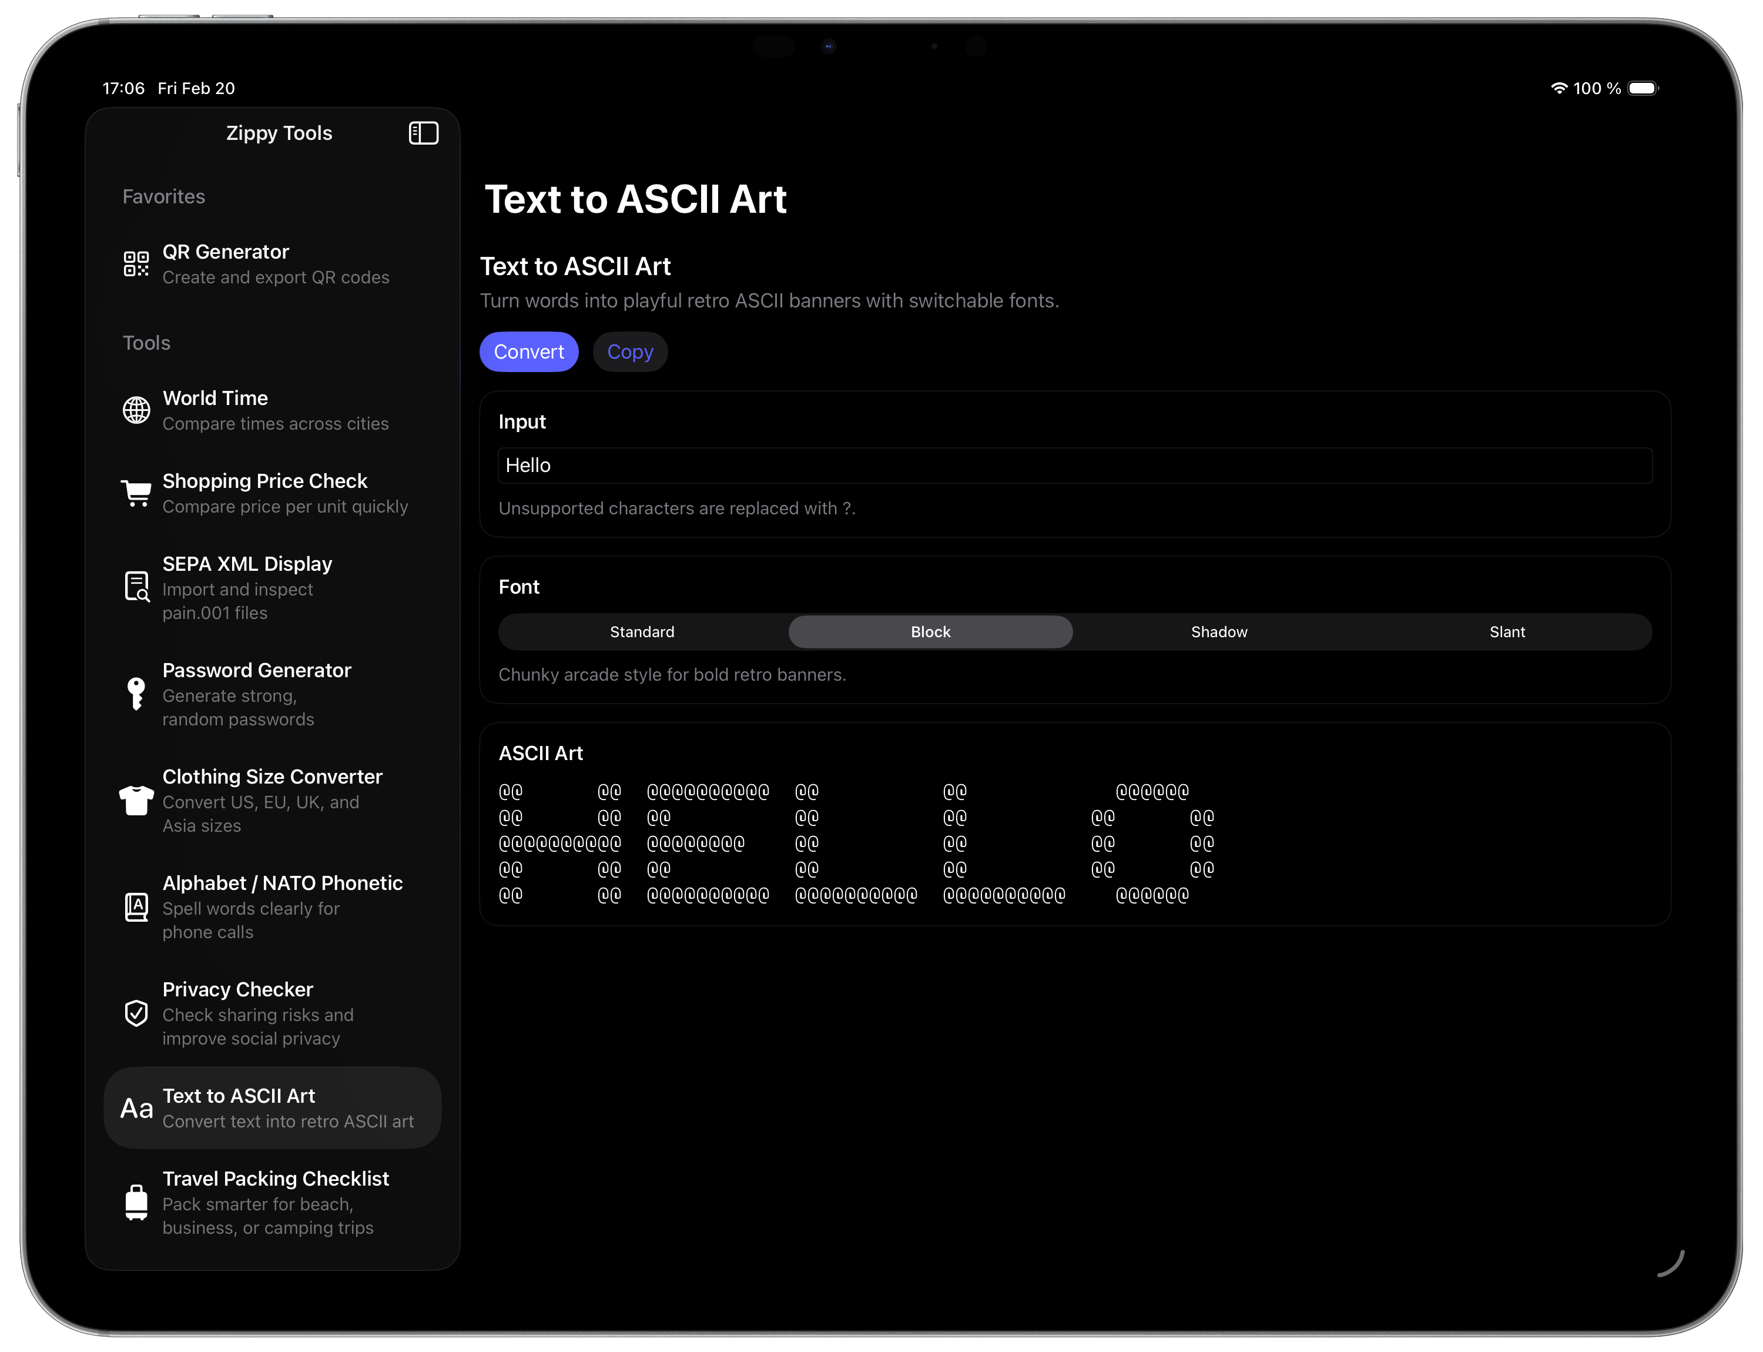1763x1352 pixels.
Task: Open the World Time globe icon
Action: [136, 410]
